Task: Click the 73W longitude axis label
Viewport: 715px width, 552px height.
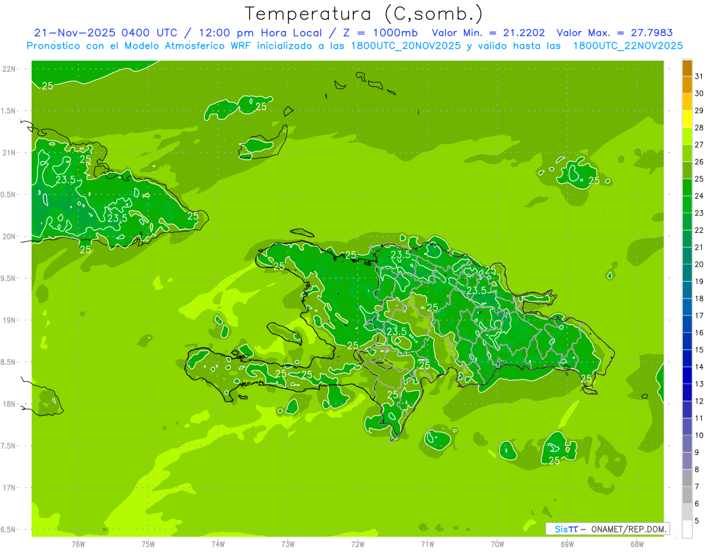Action: pyautogui.click(x=287, y=544)
